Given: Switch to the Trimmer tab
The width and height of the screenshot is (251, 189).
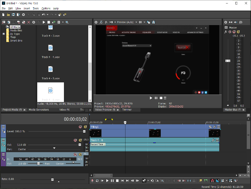Looking at the screenshot, I should pos(127,110).
